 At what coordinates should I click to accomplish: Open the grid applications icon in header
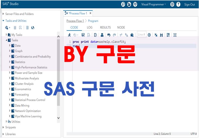click(x=135, y=4)
